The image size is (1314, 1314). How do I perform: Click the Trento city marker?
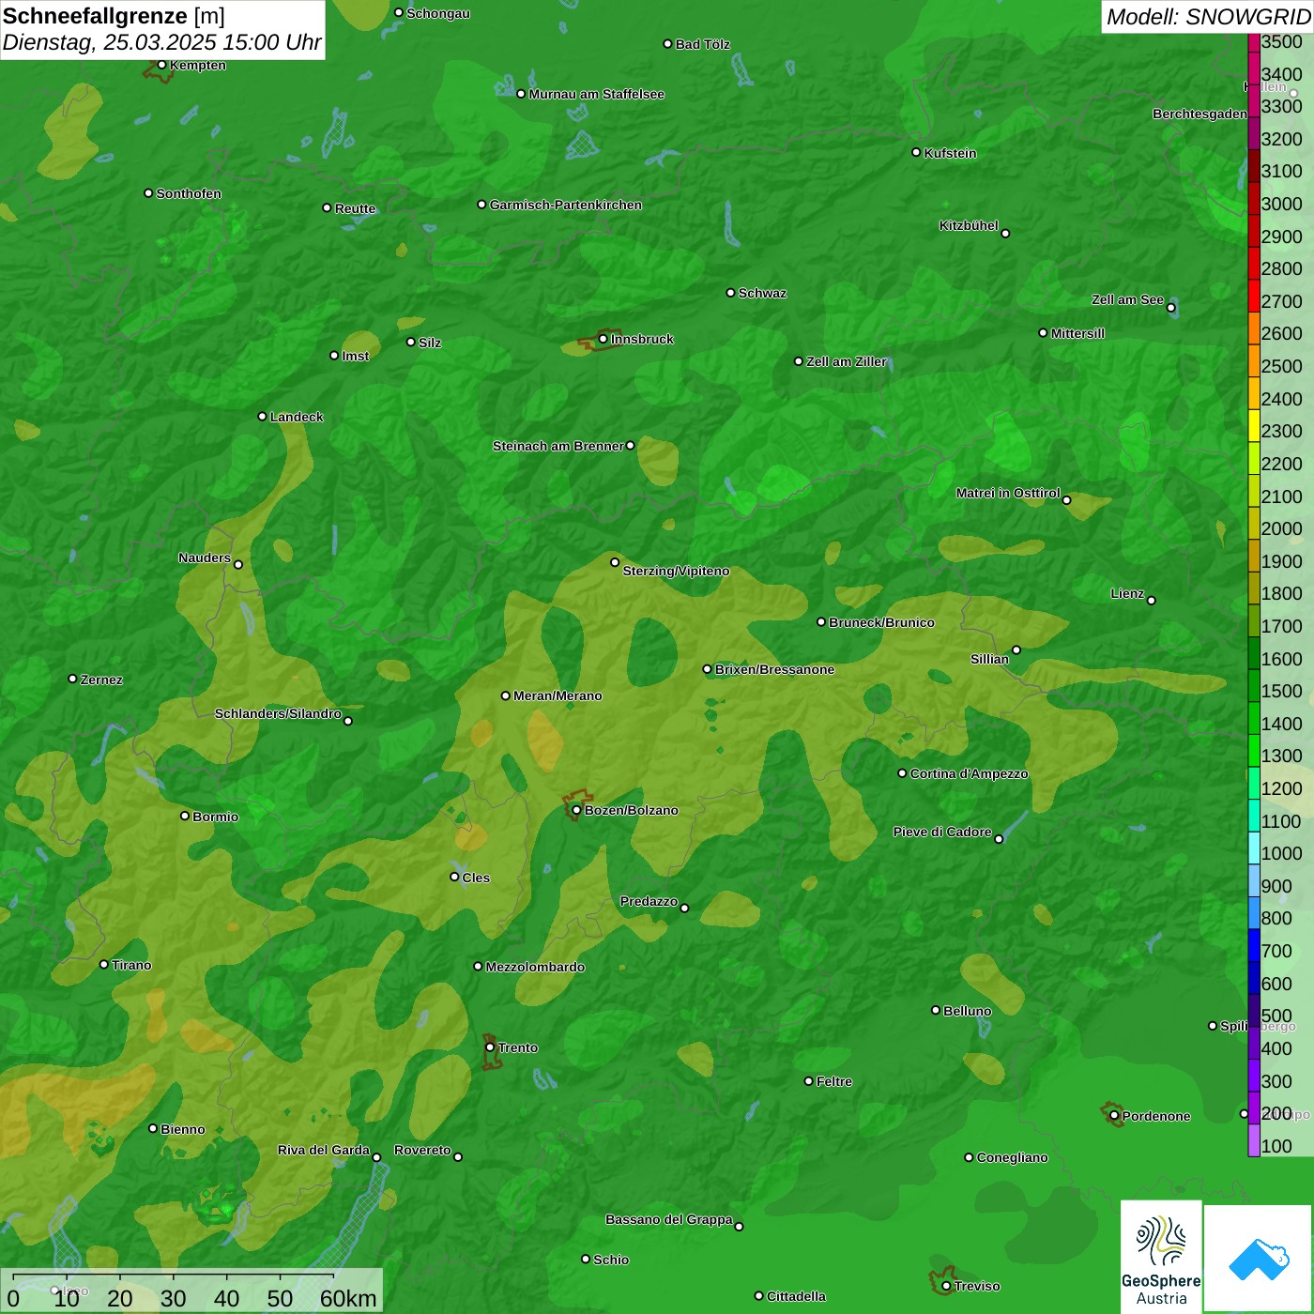(x=490, y=1047)
